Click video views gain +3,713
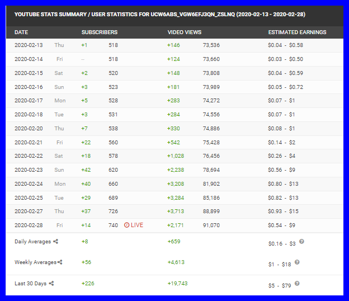 coord(176,211)
